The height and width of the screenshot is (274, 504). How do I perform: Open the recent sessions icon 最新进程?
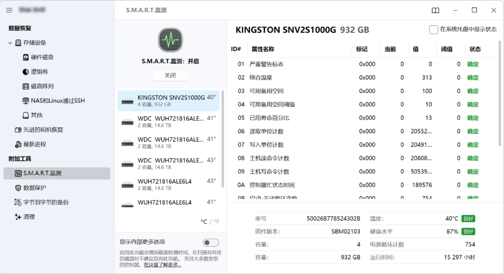coord(18,145)
